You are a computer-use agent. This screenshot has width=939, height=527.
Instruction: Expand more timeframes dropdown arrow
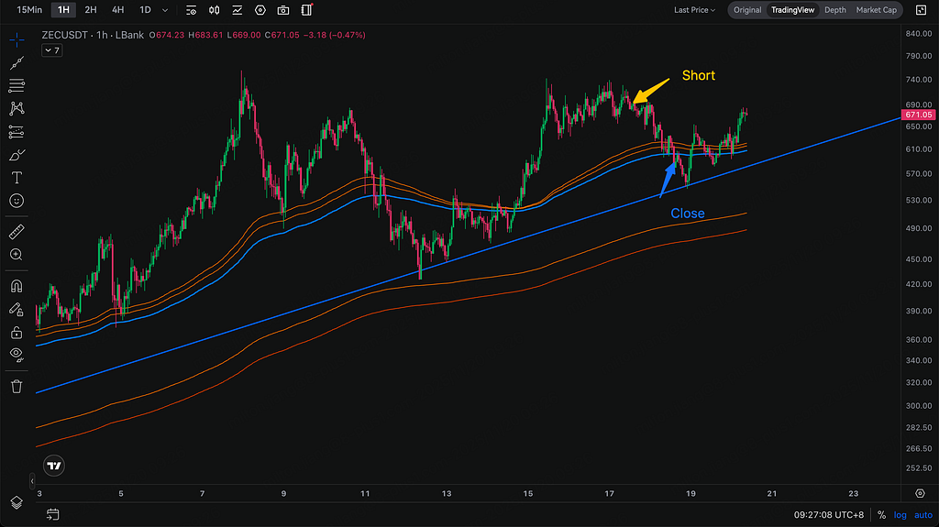[x=165, y=10]
